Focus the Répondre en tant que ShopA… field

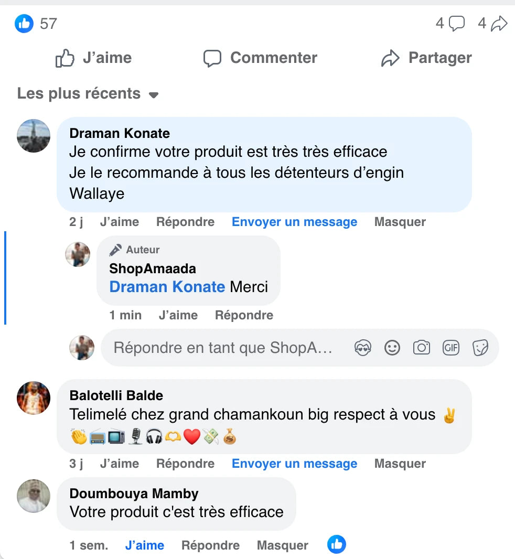coord(223,348)
